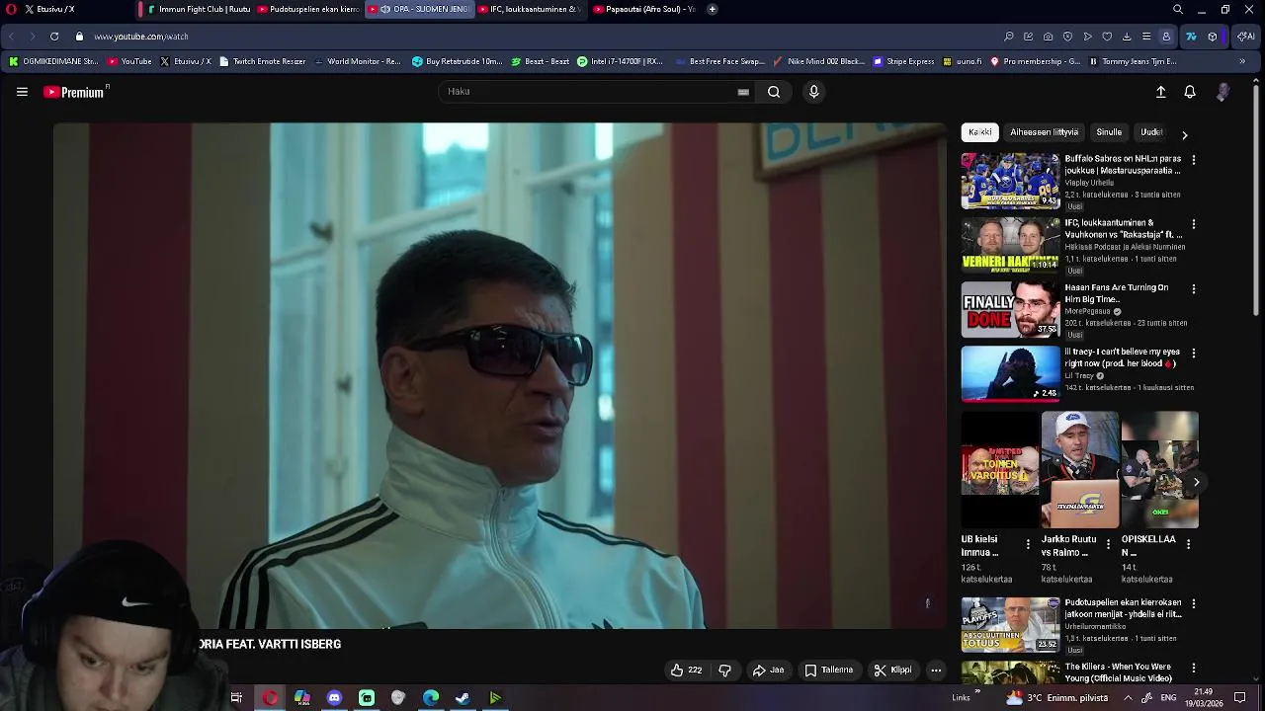The image size is (1265, 711).
Task: Dislike the video with the thumbs-down button
Action: pyautogui.click(x=724, y=670)
